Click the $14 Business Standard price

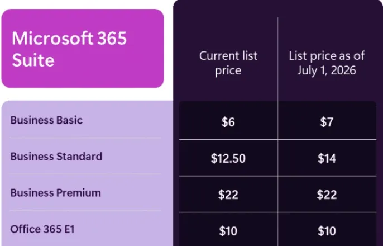[327, 158]
